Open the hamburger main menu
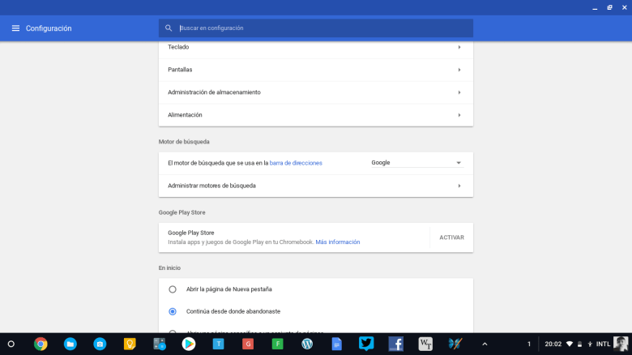The image size is (632, 355). 15,28
